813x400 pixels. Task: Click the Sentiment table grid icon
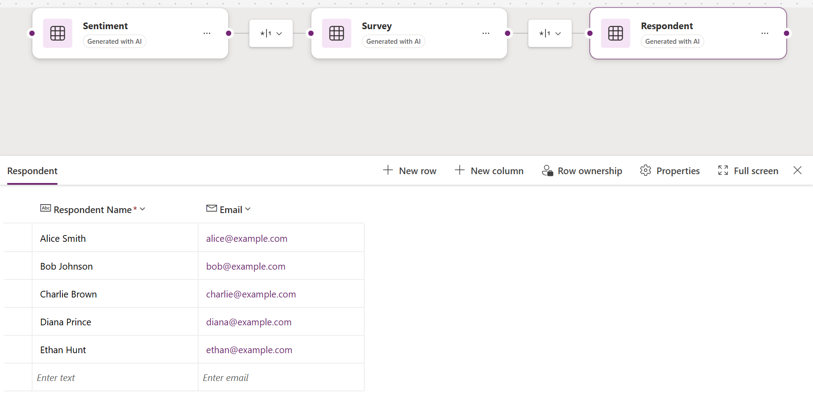point(58,33)
